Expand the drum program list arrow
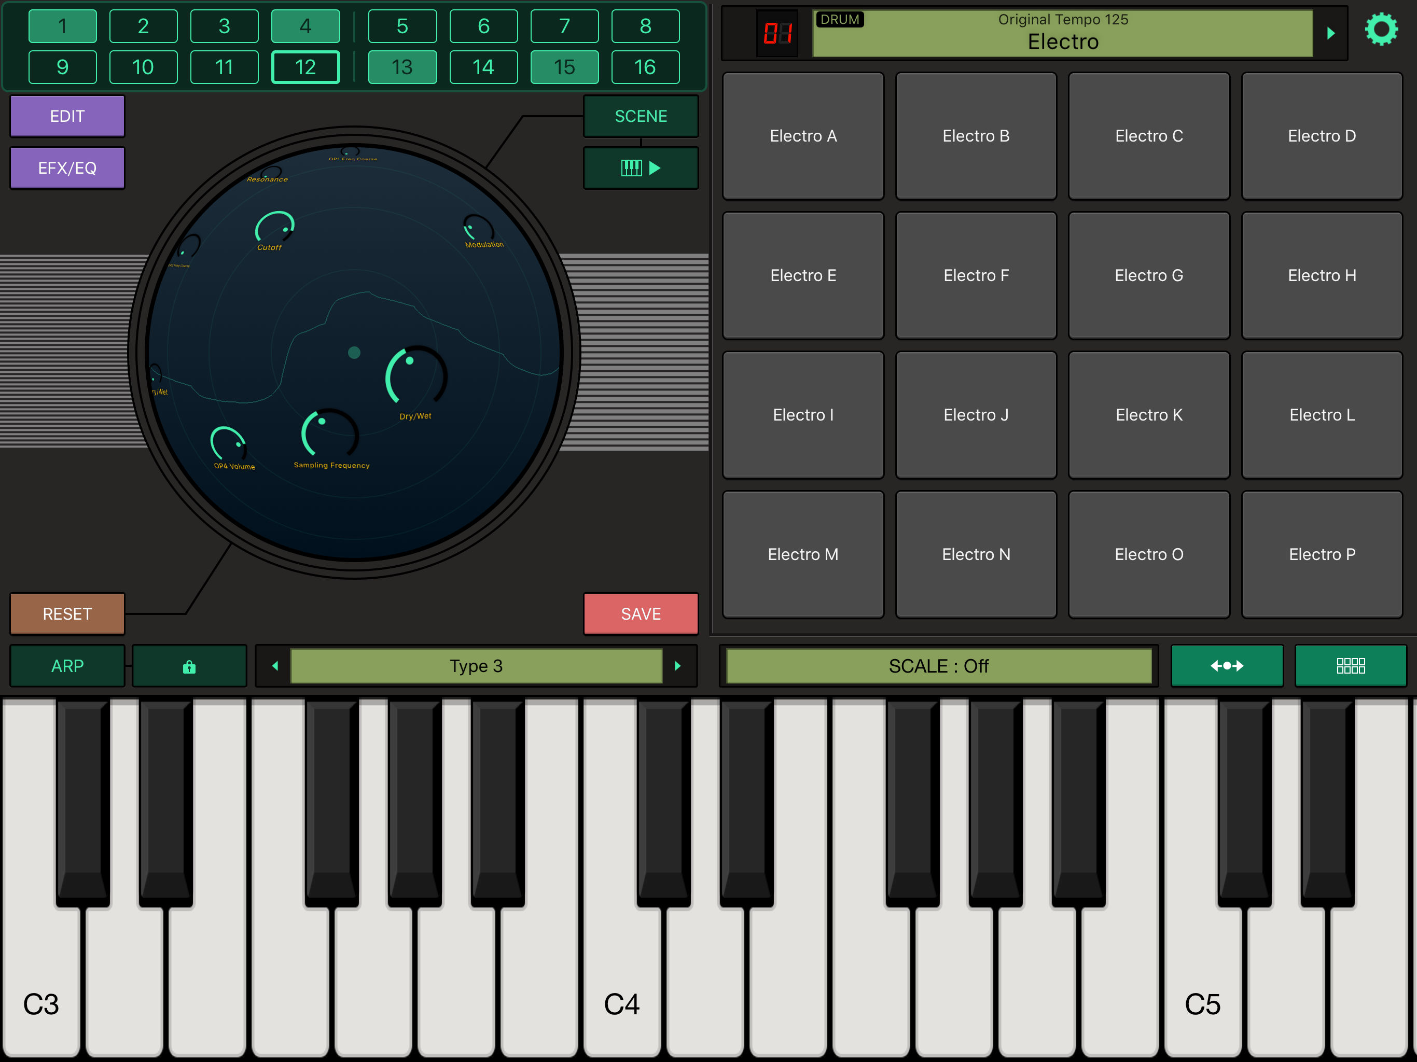 (x=1330, y=33)
